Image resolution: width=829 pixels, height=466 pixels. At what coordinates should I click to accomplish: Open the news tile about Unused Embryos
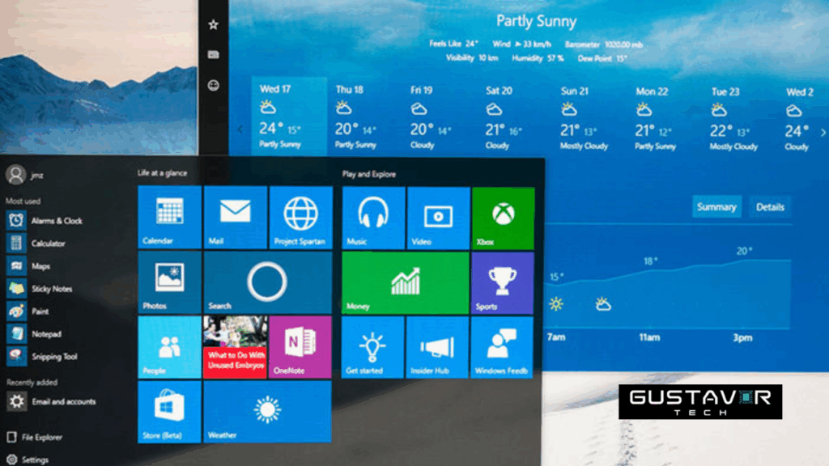click(x=236, y=347)
